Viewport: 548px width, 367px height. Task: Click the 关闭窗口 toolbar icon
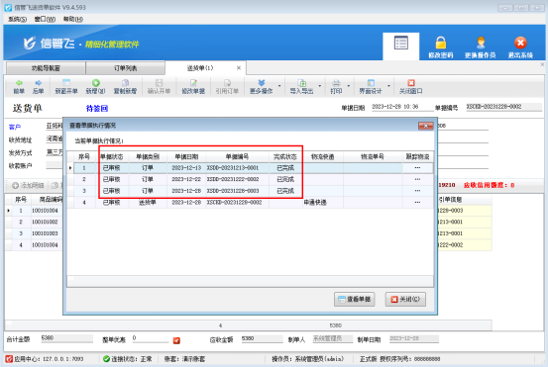click(x=411, y=83)
